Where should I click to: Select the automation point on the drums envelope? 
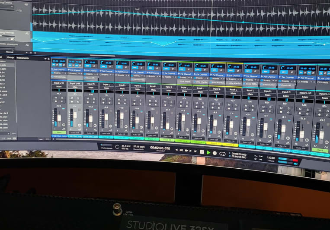tap(243, 22)
